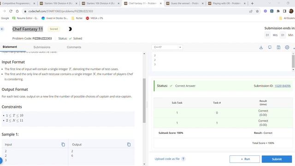Click the custom input box scrollbar
295x166 pixels.
pos(293,61)
